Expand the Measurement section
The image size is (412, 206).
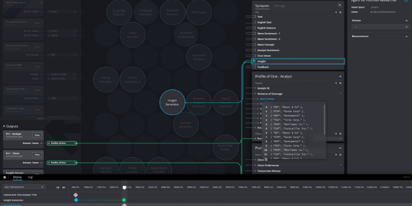coord(380,36)
